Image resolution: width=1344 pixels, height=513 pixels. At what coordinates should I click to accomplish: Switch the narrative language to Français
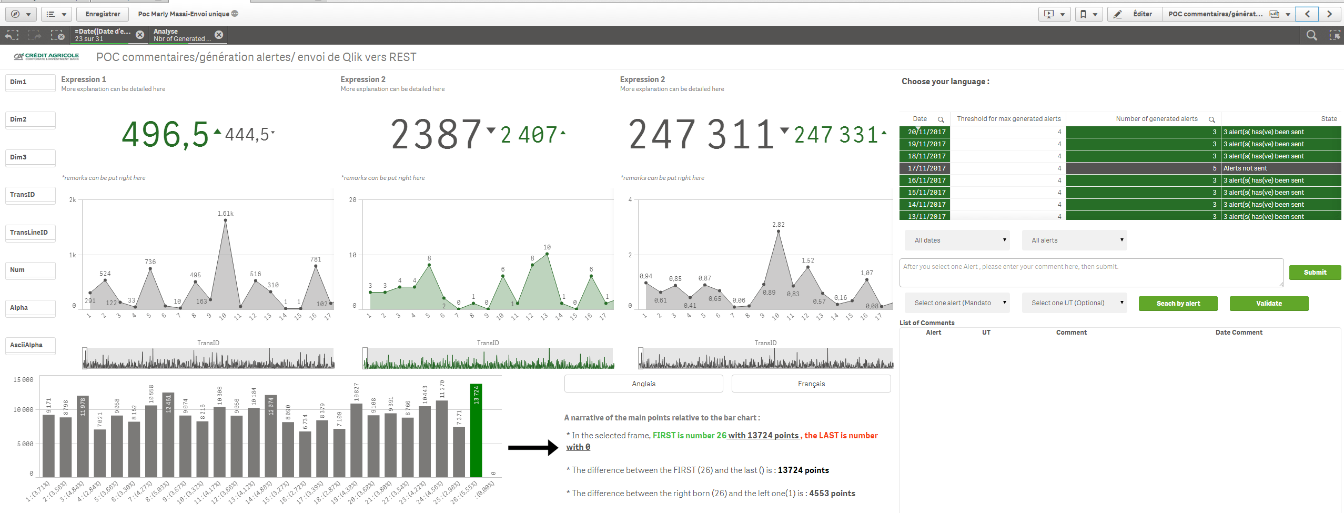click(x=811, y=383)
